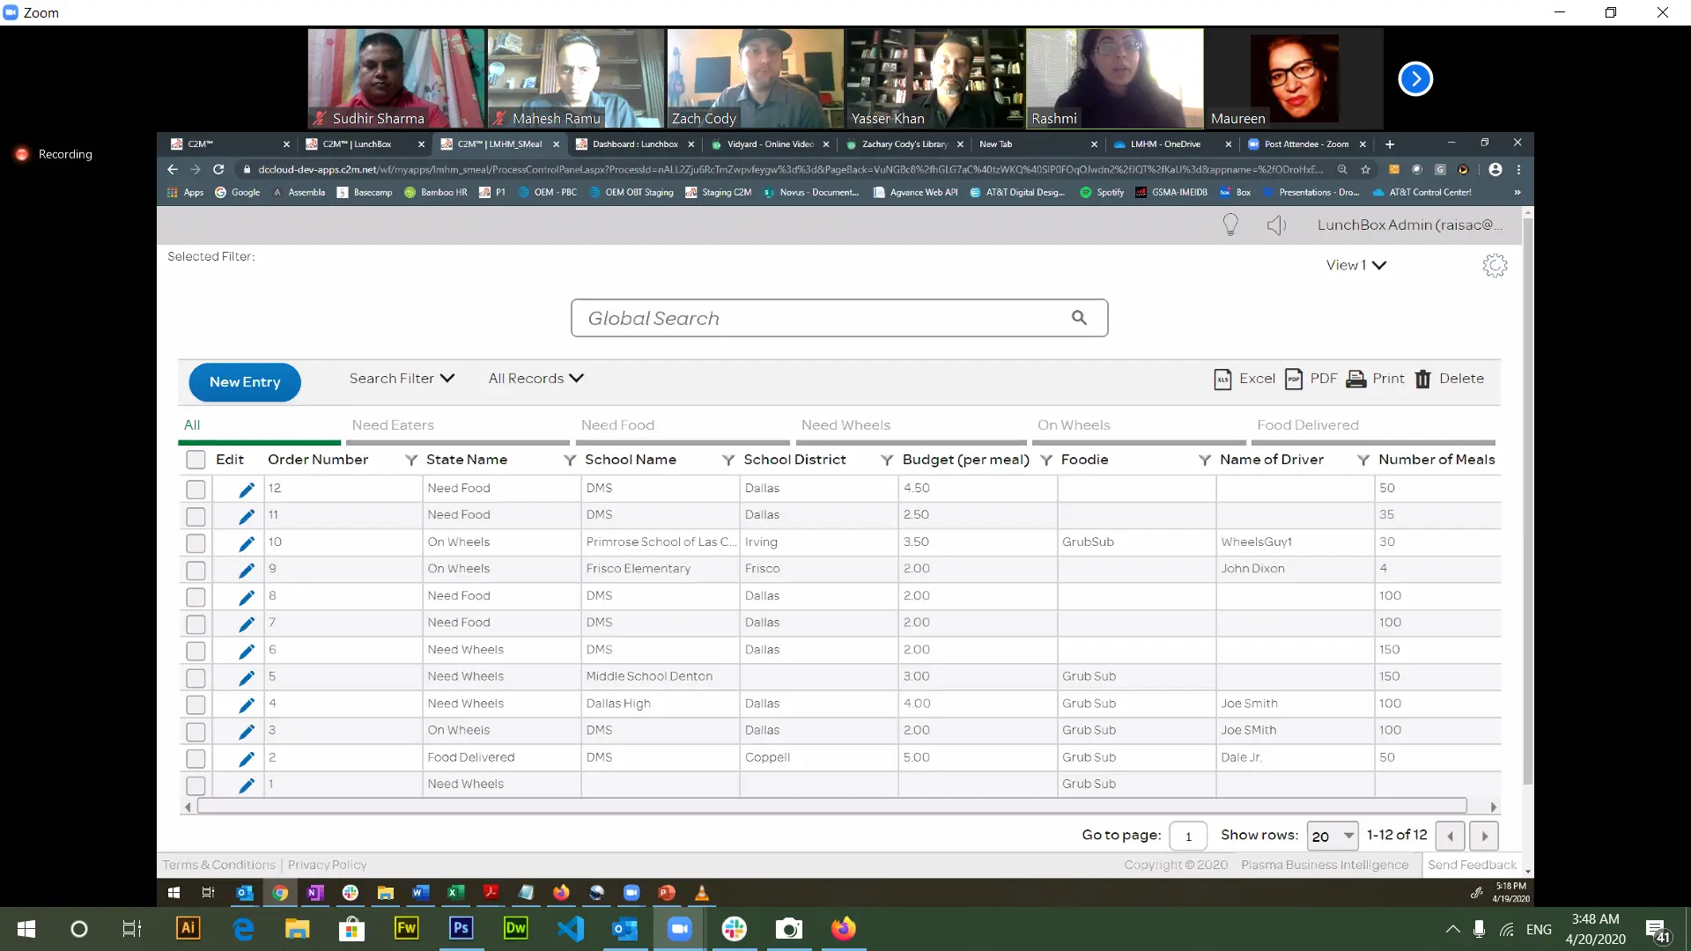This screenshot has width=1691, height=951.
Task: Click the pencil edit icon for order 12
Action: pos(247,490)
